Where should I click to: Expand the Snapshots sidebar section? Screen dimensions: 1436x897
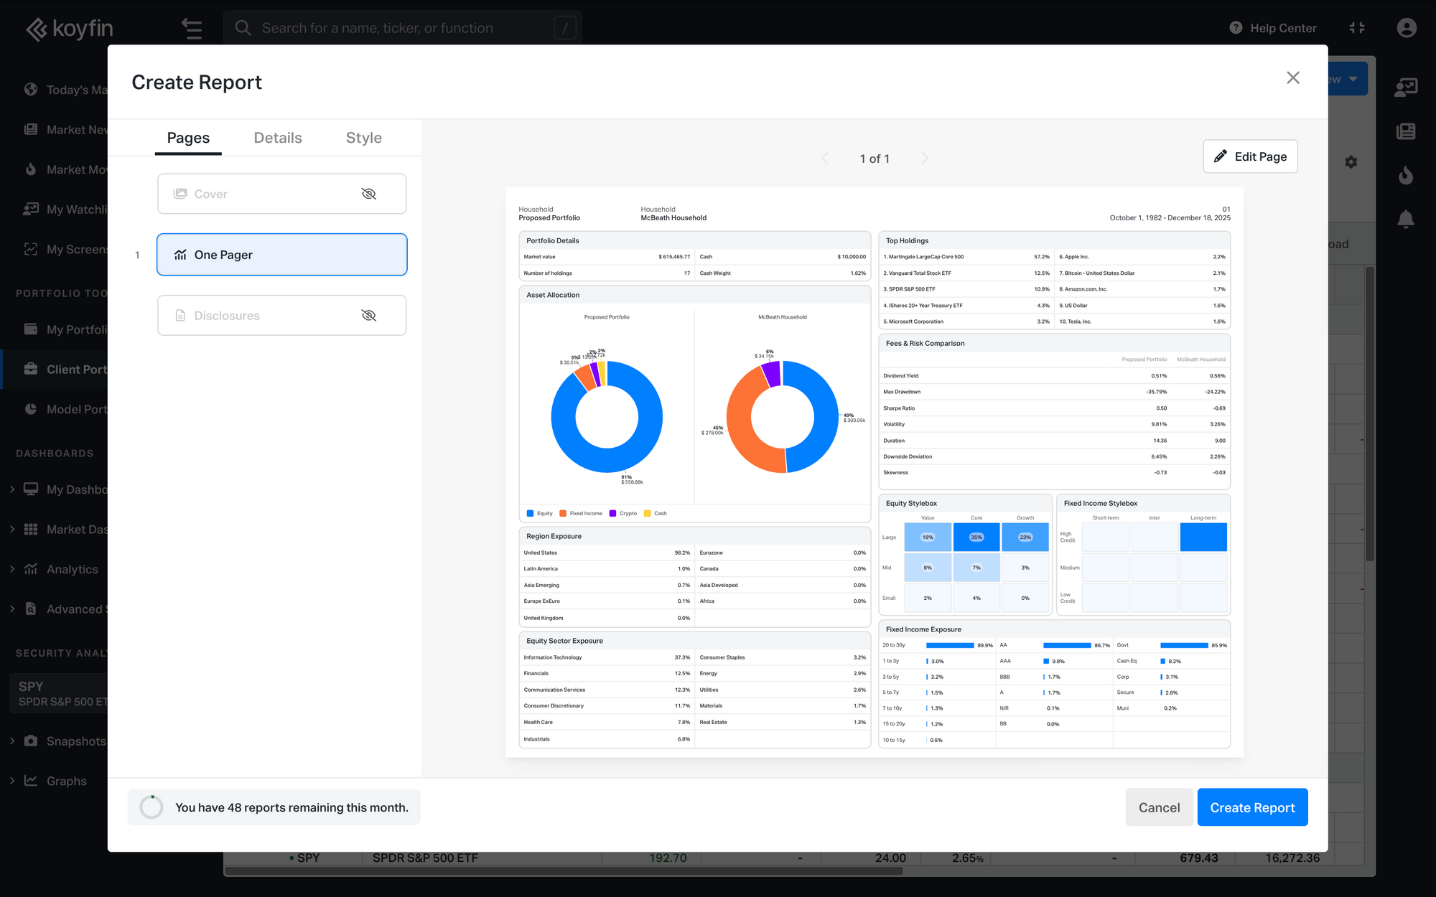[12, 741]
